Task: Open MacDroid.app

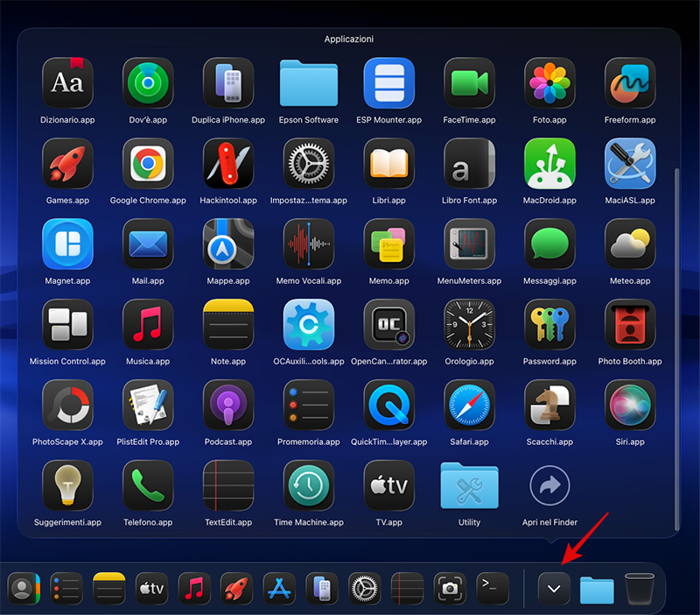Action: [549, 164]
